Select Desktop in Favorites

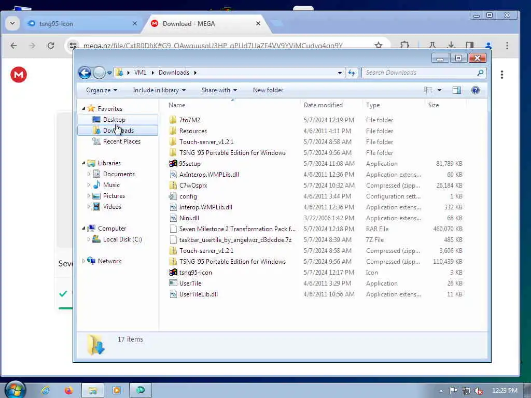[118, 120]
